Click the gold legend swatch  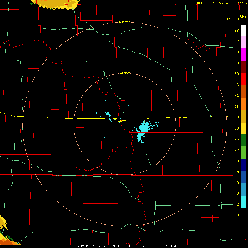[x=243, y=117]
